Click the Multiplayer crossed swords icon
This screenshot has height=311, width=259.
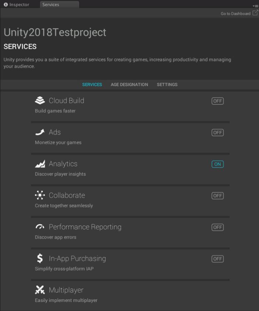tap(40, 290)
